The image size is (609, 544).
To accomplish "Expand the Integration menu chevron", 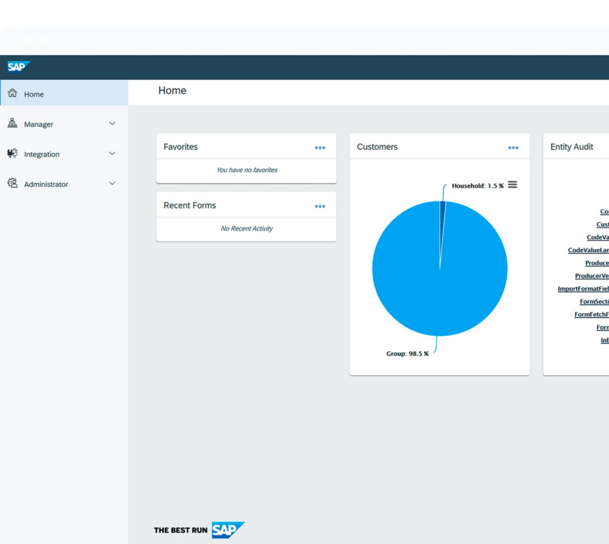I will coord(112,154).
